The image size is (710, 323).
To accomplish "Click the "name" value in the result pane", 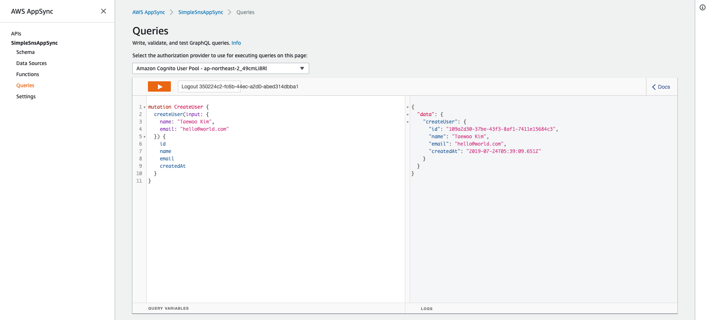I will [x=469, y=136].
